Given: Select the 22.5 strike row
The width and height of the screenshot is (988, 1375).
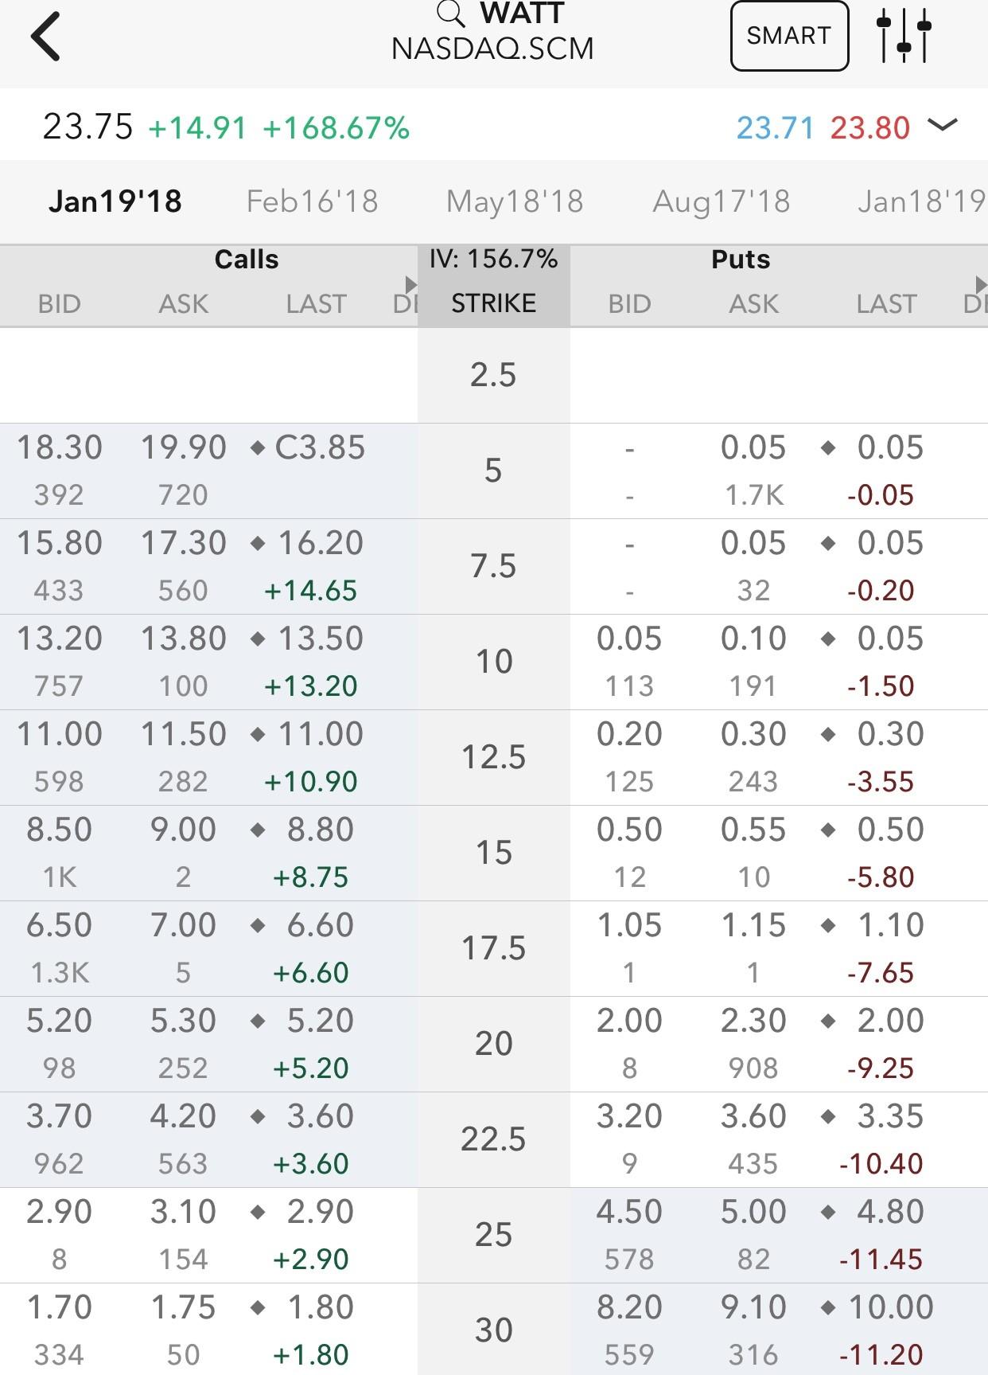Looking at the screenshot, I should pyautogui.click(x=493, y=1139).
